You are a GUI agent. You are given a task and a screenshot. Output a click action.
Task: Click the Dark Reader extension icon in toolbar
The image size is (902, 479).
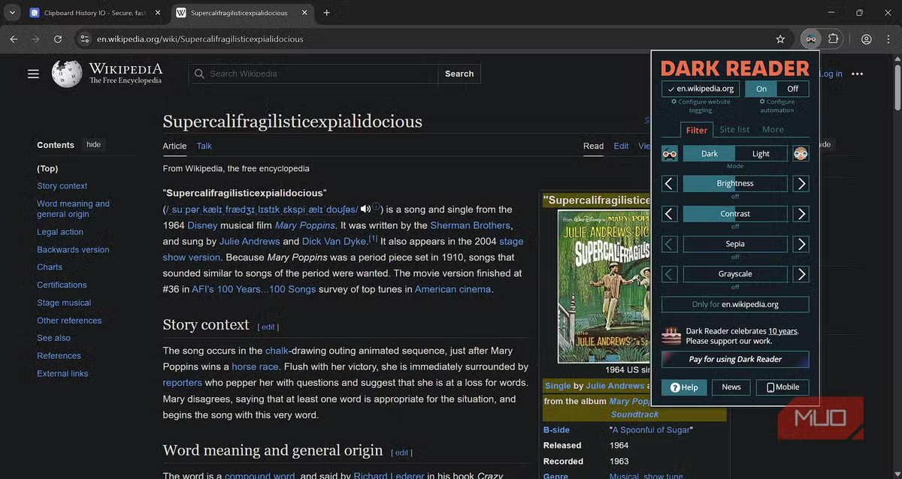click(x=810, y=39)
